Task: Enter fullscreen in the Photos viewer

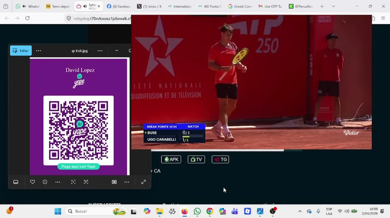Action: tap(144, 182)
